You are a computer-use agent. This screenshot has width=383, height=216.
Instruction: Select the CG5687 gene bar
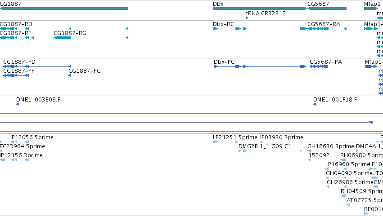tap(327, 9)
